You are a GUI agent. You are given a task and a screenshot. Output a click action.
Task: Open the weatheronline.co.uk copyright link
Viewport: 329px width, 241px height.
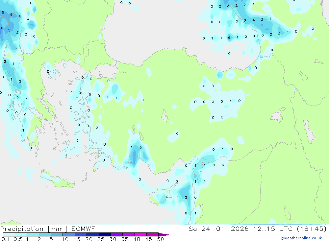pos(301,238)
